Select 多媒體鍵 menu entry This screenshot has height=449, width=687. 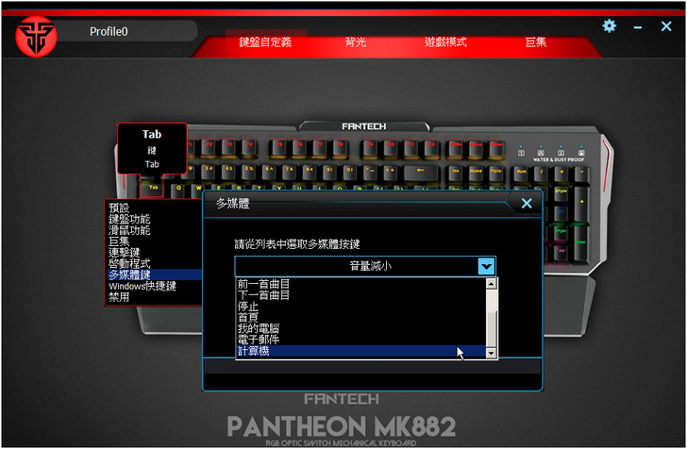(x=153, y=274)
